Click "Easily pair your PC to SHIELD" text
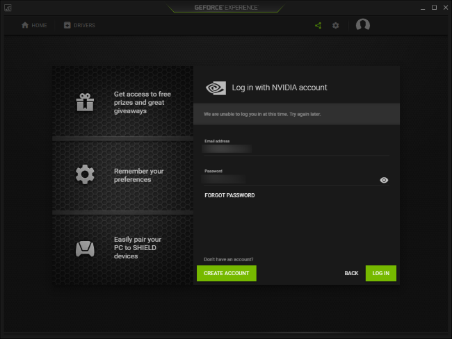This screenshot has height=339, width=452. click(138, 248)
